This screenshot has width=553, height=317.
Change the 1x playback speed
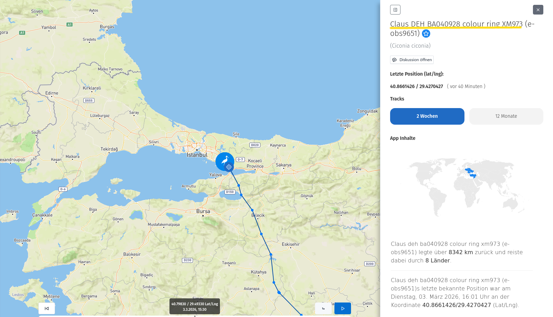tap(323, 308)
